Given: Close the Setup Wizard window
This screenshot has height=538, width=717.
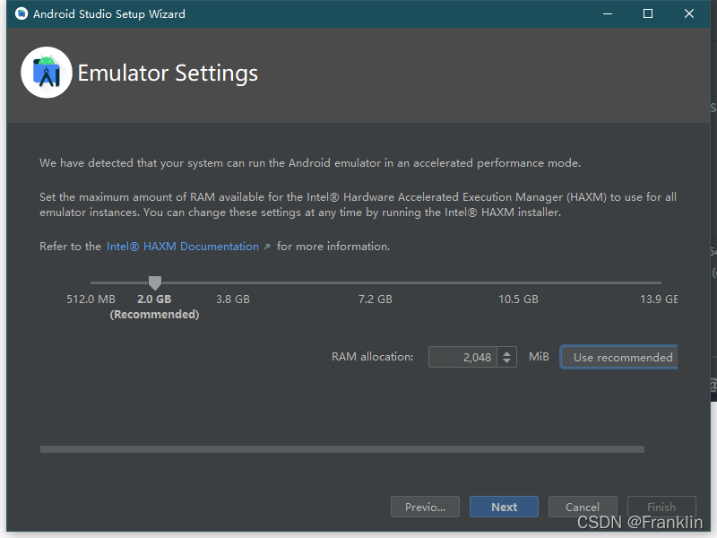Looking at the screenshot, I should pos(689,13).
